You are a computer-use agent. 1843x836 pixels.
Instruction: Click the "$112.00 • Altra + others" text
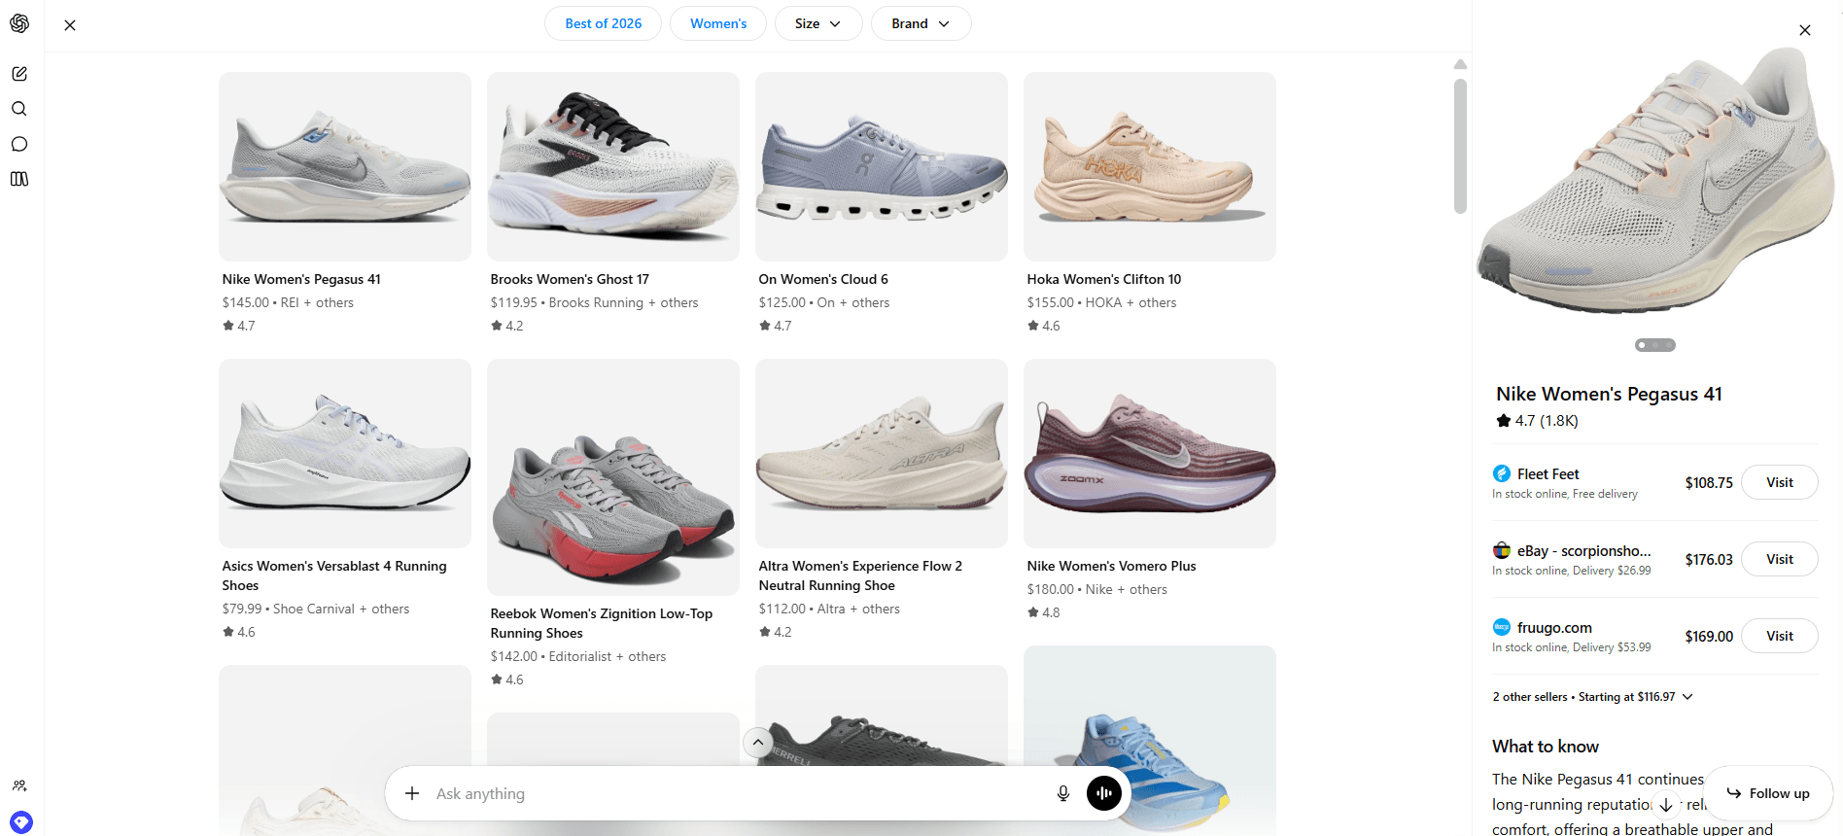829,609
